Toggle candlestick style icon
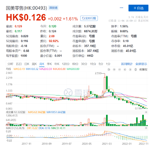152x147 pixels. click(136, 70)
